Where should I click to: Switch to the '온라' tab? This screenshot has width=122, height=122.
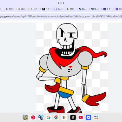click(x=47, y=9)
